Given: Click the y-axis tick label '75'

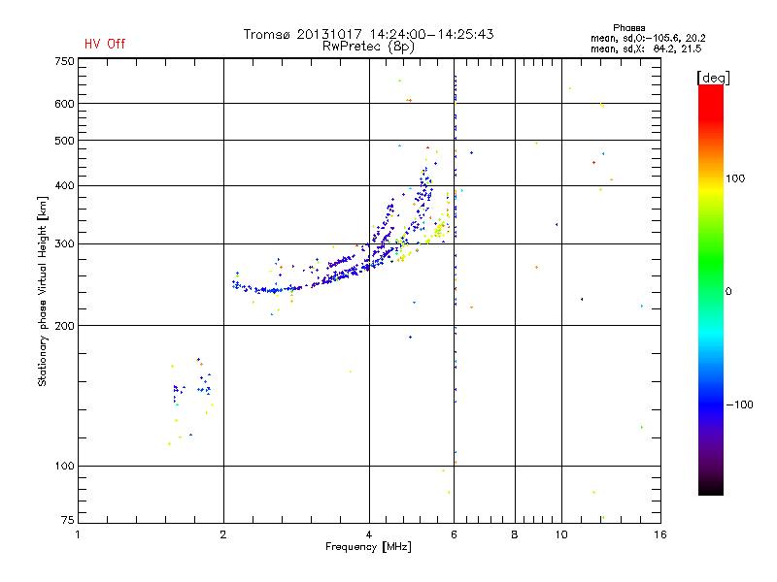Looking at the screenshot, I should coord(68,520).
